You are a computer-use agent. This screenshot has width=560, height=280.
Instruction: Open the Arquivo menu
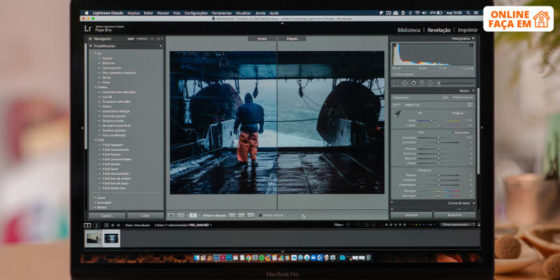[x=134, y=13]
